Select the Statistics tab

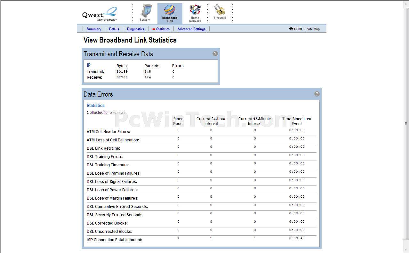(163, 29)
